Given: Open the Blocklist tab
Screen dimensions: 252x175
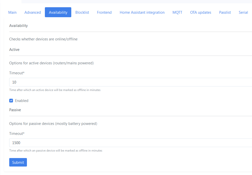Looking at the screenshot, I should tap(82, 12).
